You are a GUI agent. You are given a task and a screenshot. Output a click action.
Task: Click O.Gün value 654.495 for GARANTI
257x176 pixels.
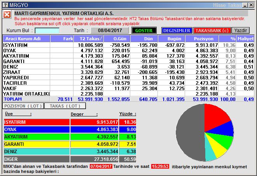(x=121, y=61)
